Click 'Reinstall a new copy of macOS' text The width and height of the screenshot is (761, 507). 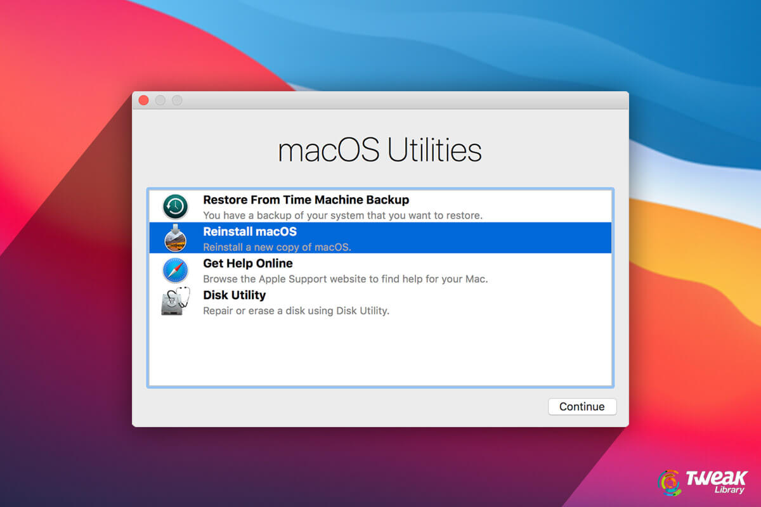pyautogui.click(x=276, y=247)
